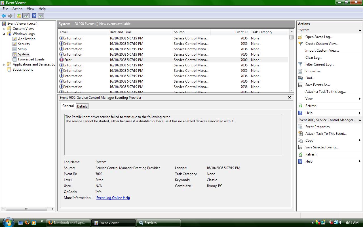Open the View submenu arrow in Actions
The width and height of the screenshot is (363, 227).
(360, 99)
